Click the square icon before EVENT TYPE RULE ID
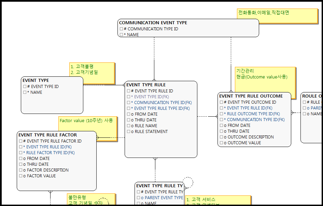This screenshot has height=206, width=323. pyautogui.click(x=128, y=91)
